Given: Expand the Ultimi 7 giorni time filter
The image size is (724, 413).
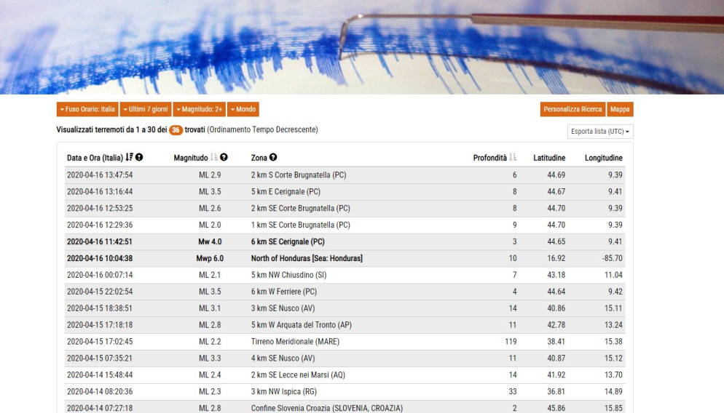Looking at the screenshot, I should pyautogui.click(x=145, y=109).
